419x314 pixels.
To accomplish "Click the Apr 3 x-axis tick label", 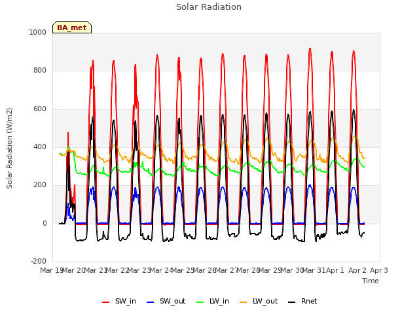I will pyautogui.click(x=379, y=270).
